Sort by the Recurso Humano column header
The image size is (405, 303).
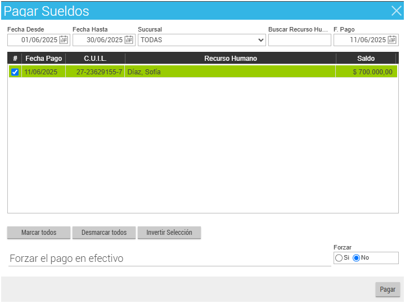[230, 58]
